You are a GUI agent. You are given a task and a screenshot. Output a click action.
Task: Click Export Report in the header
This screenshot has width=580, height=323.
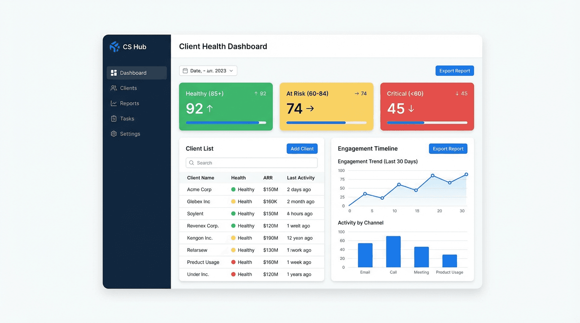click(454, 70)
